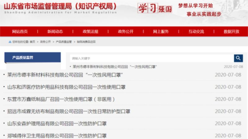Open 山东安森护理用品 recall notice
248x139 pixels.
coord(57,124)
